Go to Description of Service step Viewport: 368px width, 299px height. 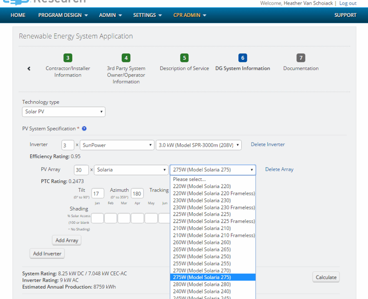[x=184, y=68]
